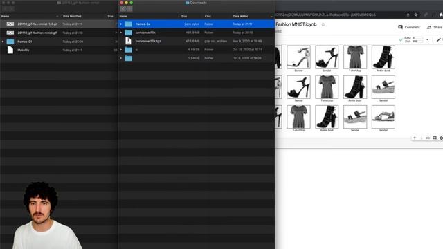Go forward in the Downloads Finder window
443x249 pixels.
[x=129, y=9]
